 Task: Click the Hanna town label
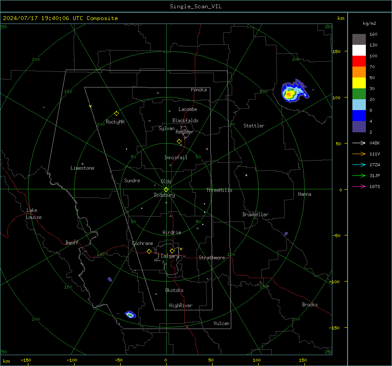coord(304,194)
